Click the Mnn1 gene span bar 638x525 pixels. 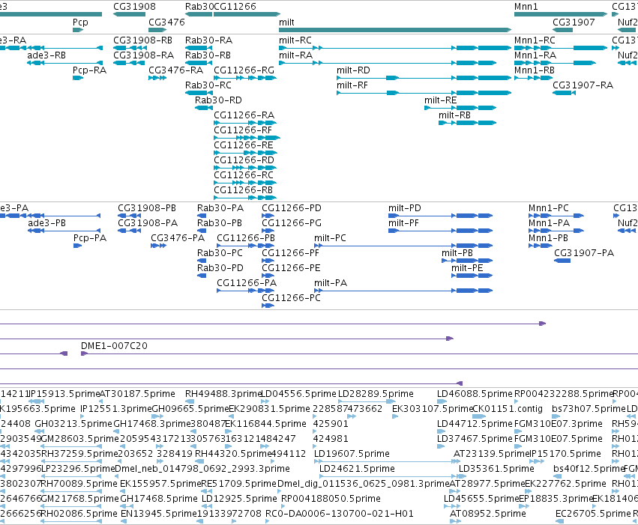point(561,14)
